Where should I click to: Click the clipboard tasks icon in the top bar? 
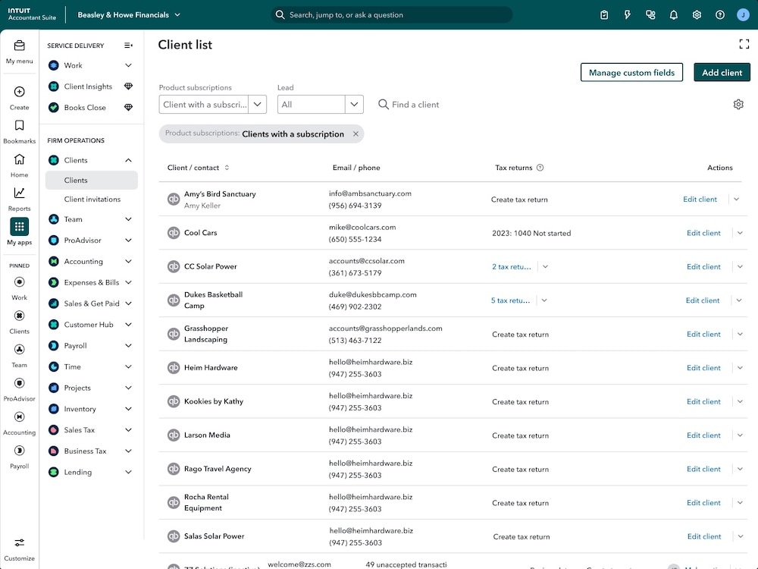point(604,14)
